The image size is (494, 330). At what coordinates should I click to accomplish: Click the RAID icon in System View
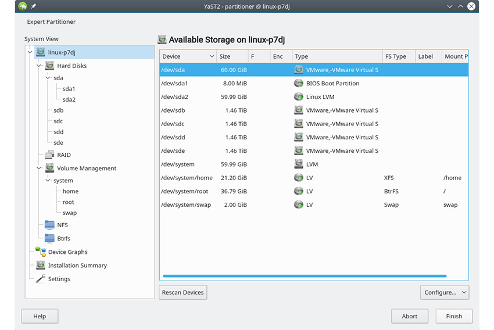(x=49, y=155)
